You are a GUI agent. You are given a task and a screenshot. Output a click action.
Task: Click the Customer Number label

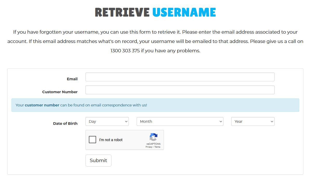click(x=60, y=92)
